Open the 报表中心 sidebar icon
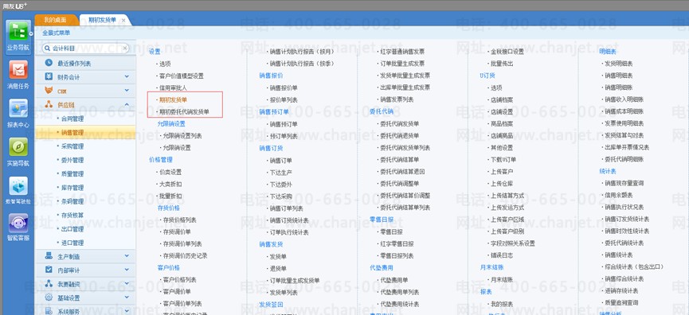Screen dimensions: 689x315 coord(18,113)
